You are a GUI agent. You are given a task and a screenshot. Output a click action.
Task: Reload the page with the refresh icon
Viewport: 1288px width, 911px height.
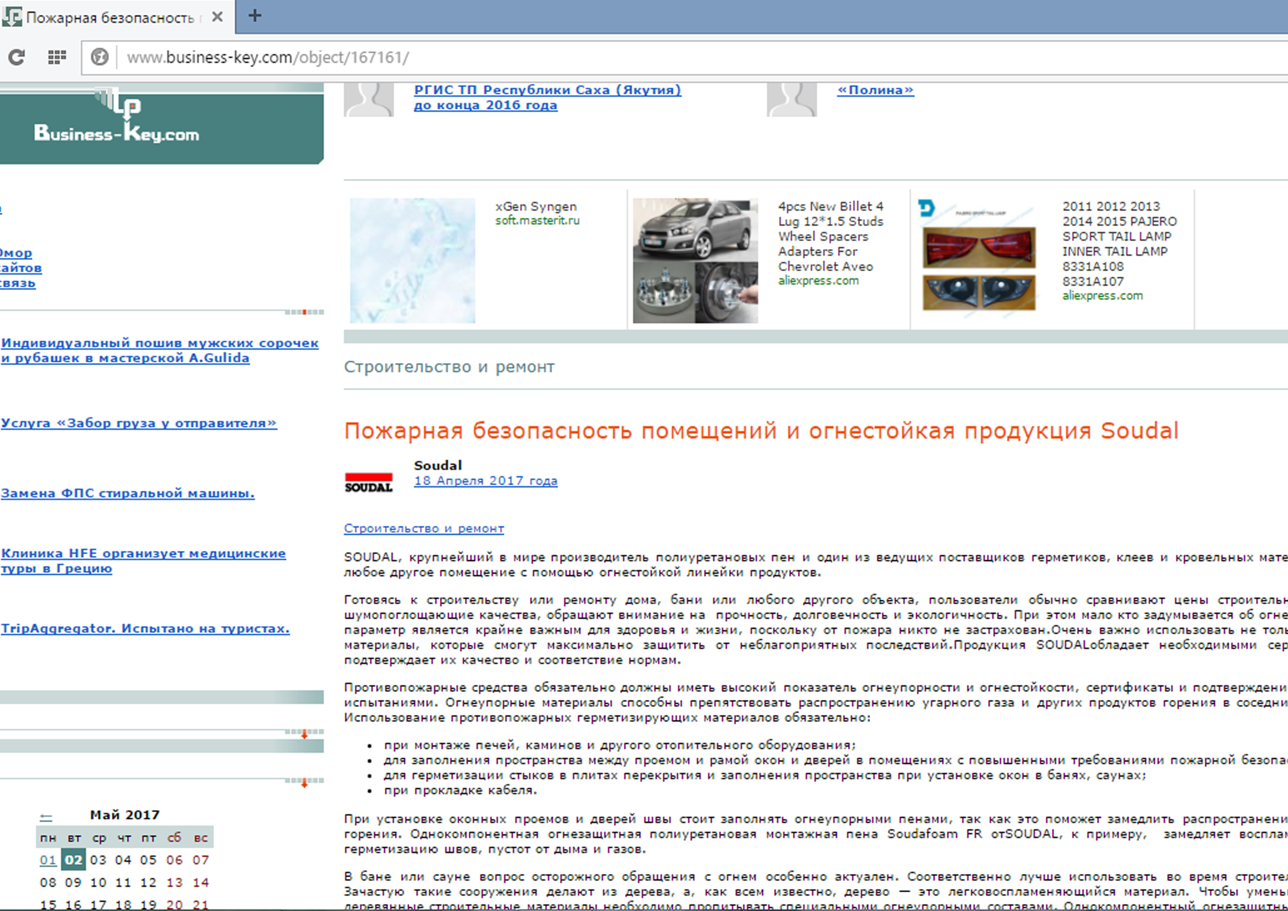17,57
